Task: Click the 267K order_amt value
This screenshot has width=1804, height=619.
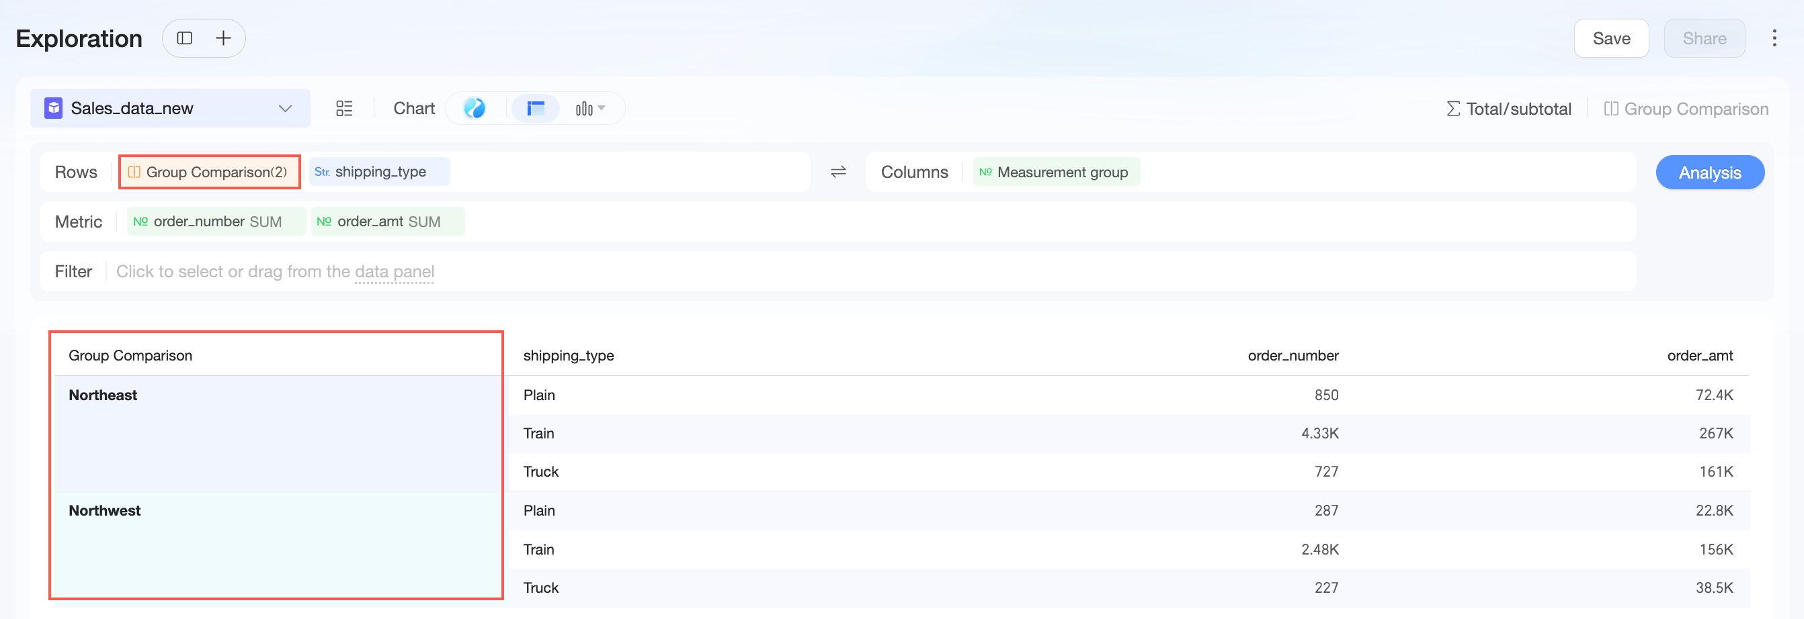Action: coord(1716,434)
